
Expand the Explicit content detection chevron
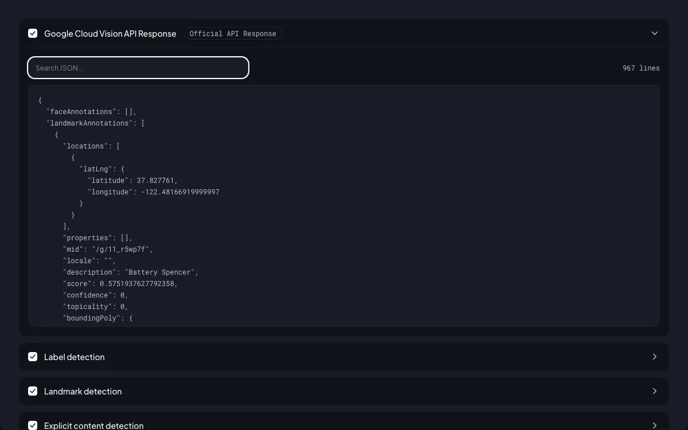(655, 425)
